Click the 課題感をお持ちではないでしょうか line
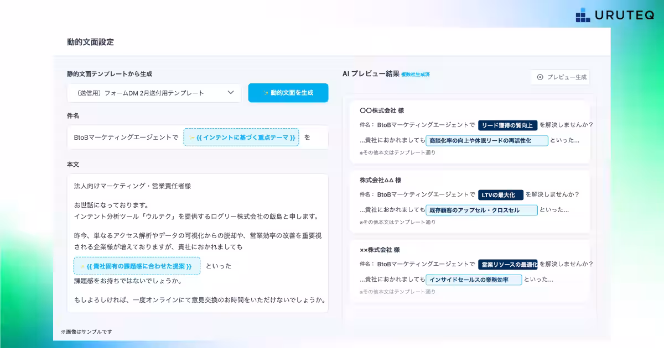664x348 pixels. (x=128, y=281)
